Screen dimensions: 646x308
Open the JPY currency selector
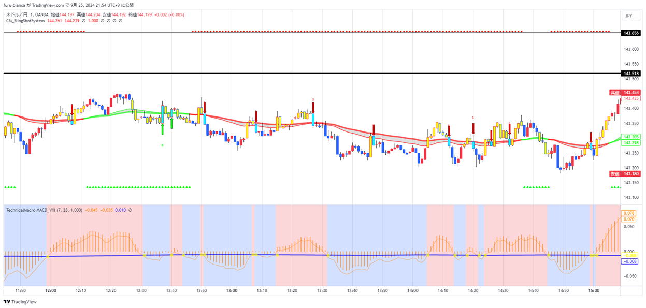coord(628,16)
